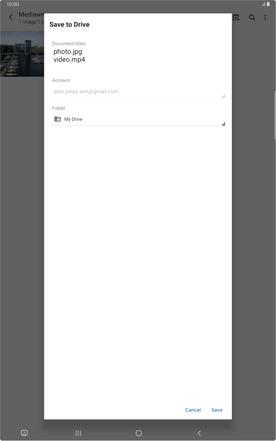The height and width of the screenshot is (441, 276).
Task: Open the marina photo thumbnail
Action: 22,54
